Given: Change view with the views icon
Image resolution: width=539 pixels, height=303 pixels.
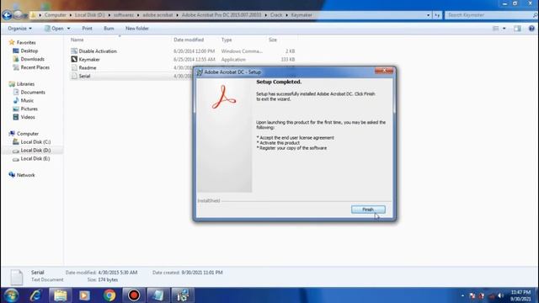Looking at the screenshot, I should point(496,29).
